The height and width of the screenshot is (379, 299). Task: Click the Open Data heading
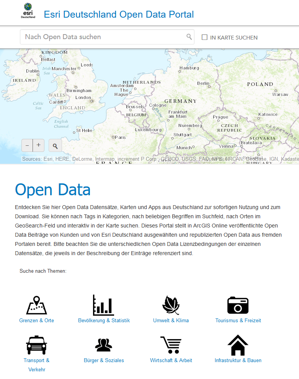[x=52, y=190]
